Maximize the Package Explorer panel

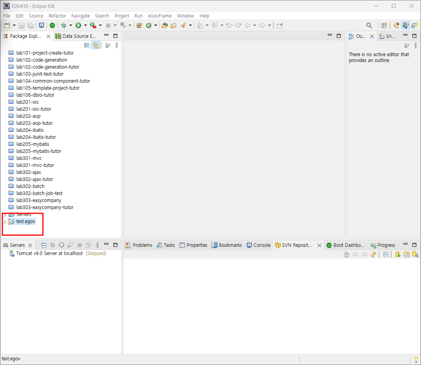click(115, 36)
